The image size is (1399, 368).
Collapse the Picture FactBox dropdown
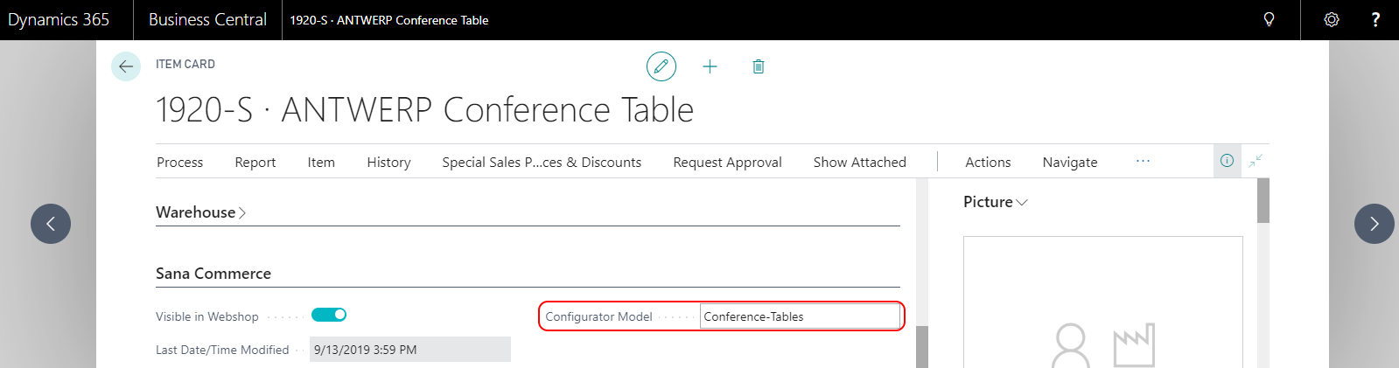(x=996, y=202)
